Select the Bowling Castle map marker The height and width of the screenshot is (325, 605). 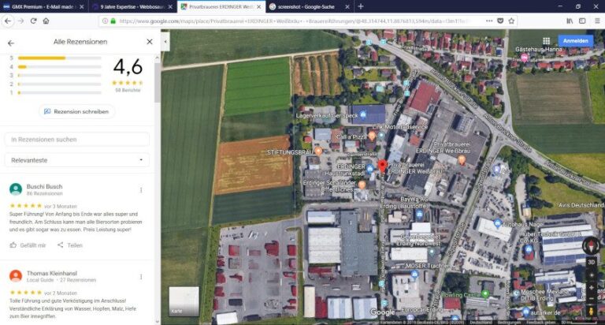(485, 294)
